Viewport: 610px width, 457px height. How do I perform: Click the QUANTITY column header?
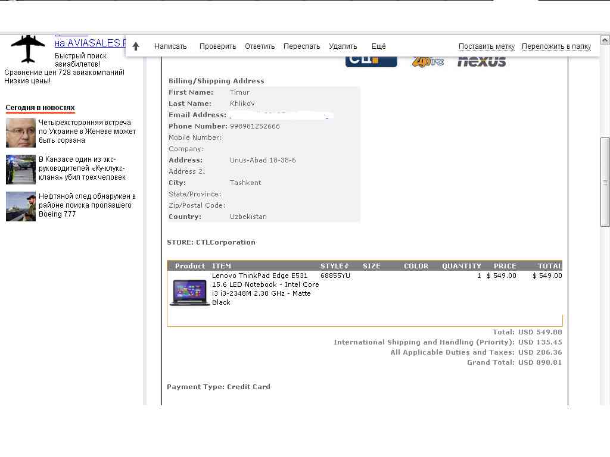tap(462, 266)
